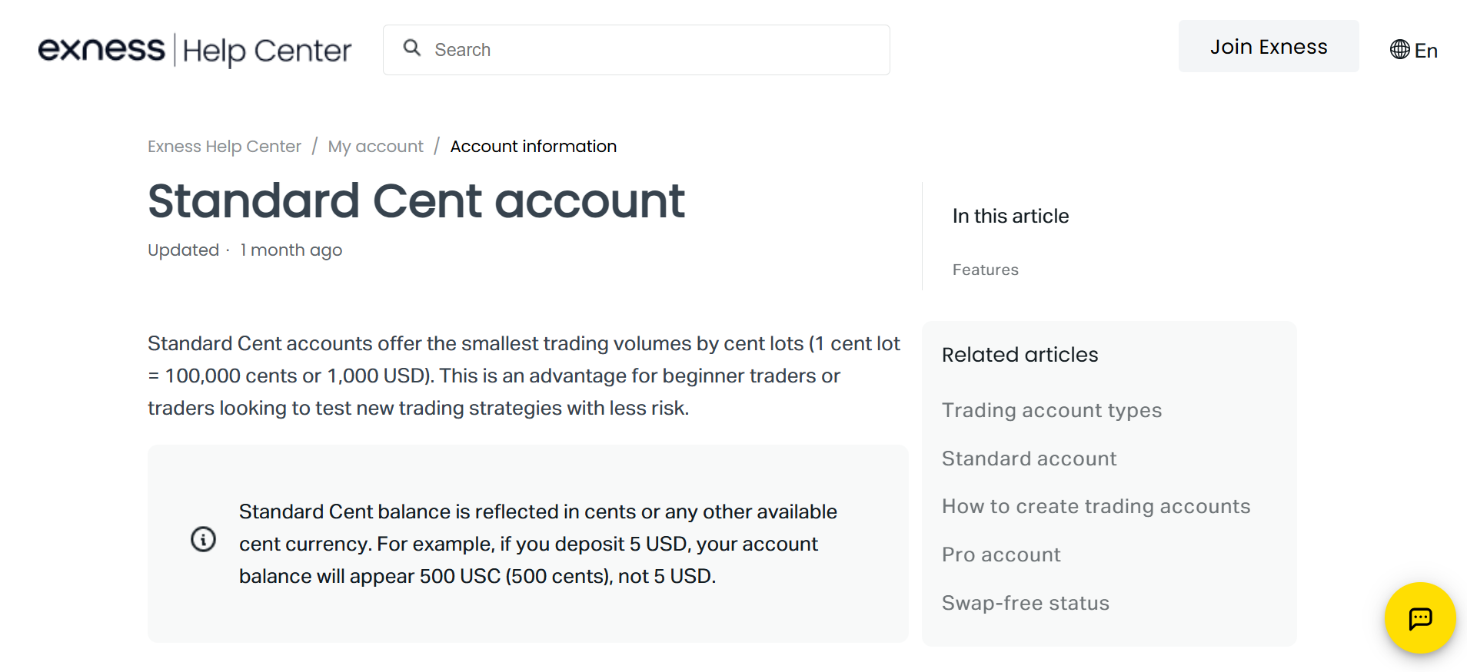Open How to create trading accounts

pos(1096,507)
